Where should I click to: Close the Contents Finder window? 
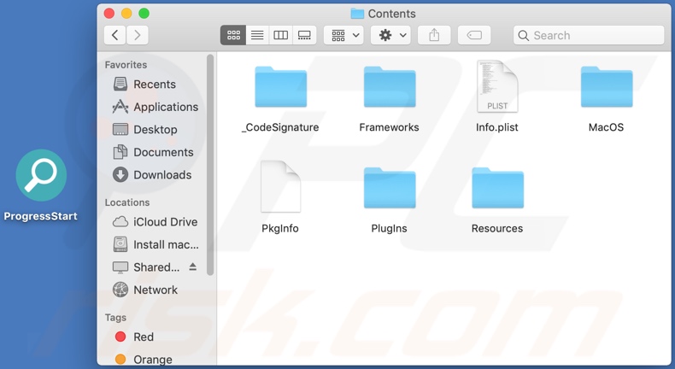tap(109, 14)
